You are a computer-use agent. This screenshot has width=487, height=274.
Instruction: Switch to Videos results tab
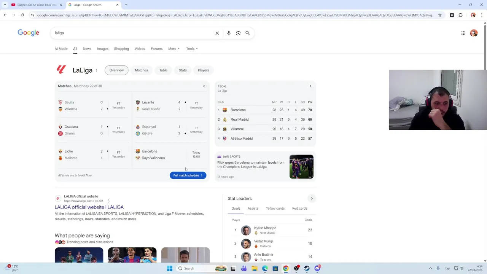140,49
